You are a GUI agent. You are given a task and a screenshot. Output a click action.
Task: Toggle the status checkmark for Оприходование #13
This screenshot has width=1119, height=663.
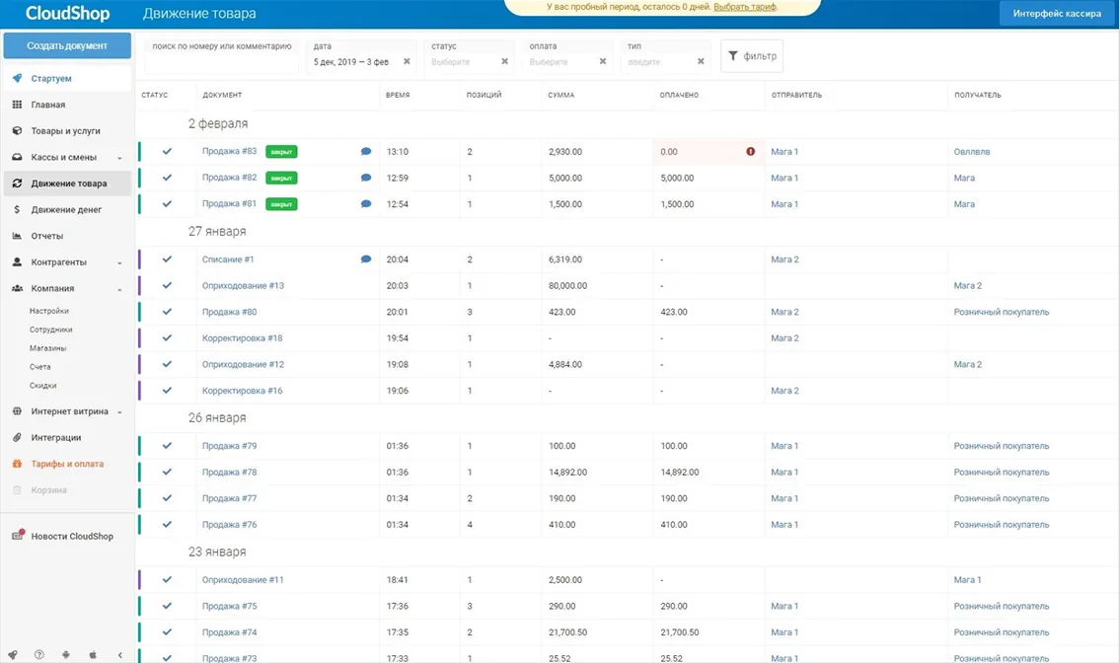pyautogui.click(x=167, y=285)
